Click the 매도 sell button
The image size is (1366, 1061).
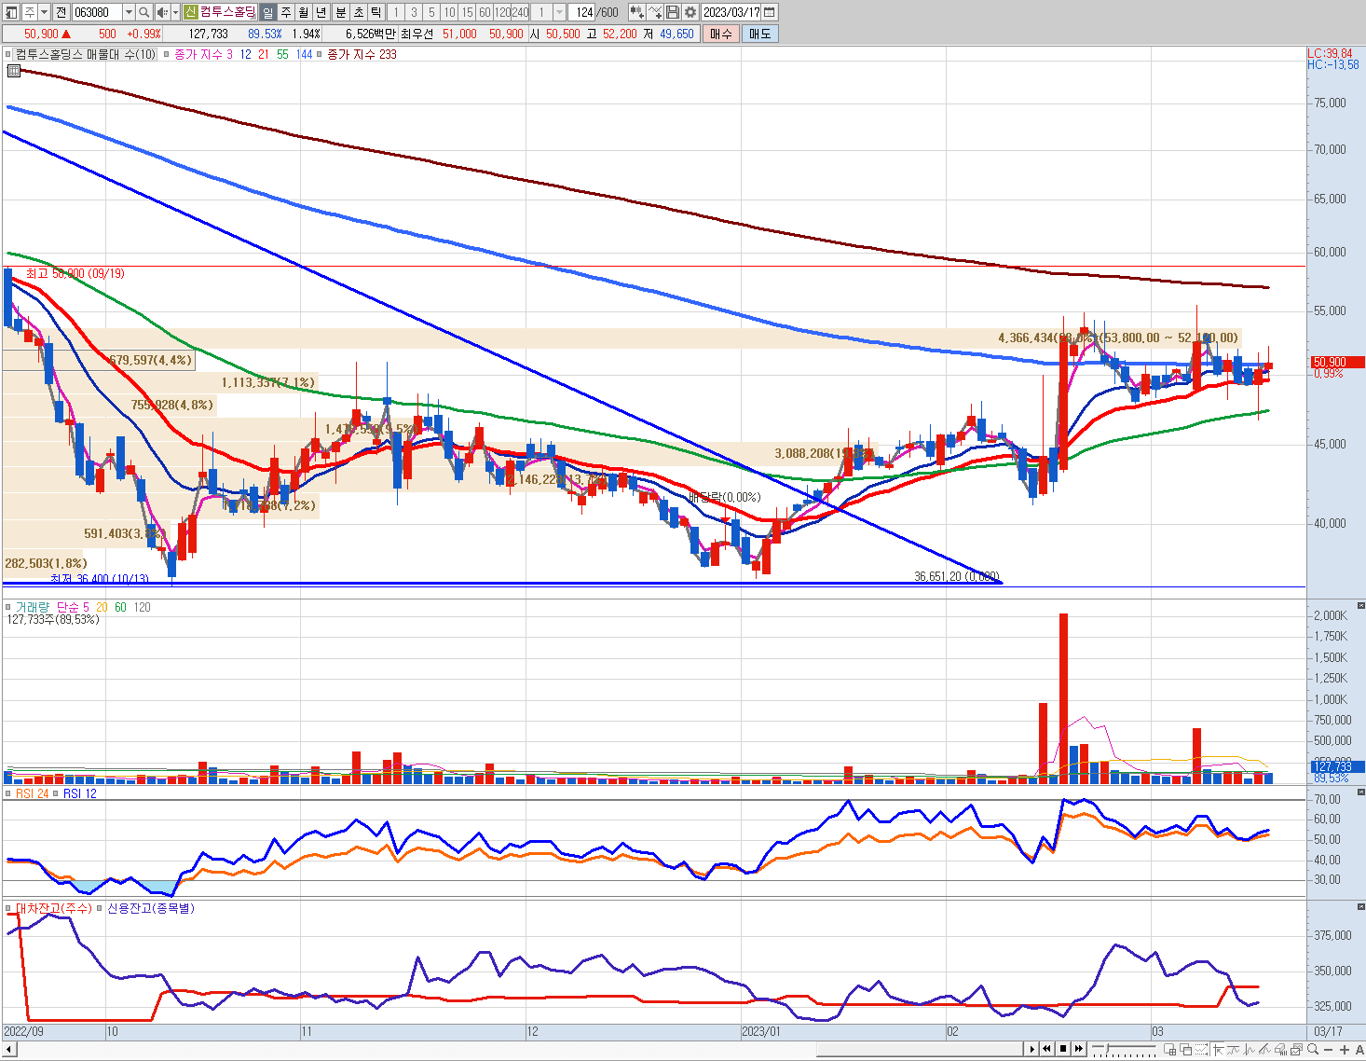[759, 34]
